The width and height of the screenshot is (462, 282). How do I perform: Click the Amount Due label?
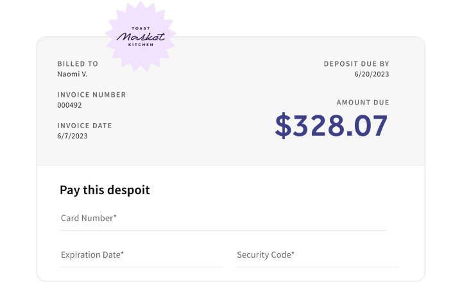tap(363, 103)
